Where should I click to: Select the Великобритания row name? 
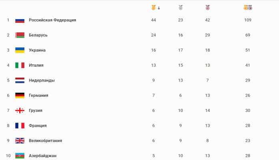[x=46, y=140]
